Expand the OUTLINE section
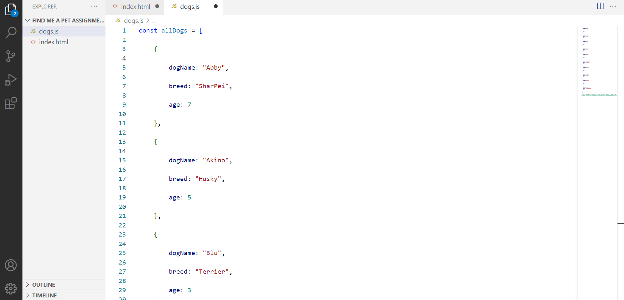 [x=64, y=285]
